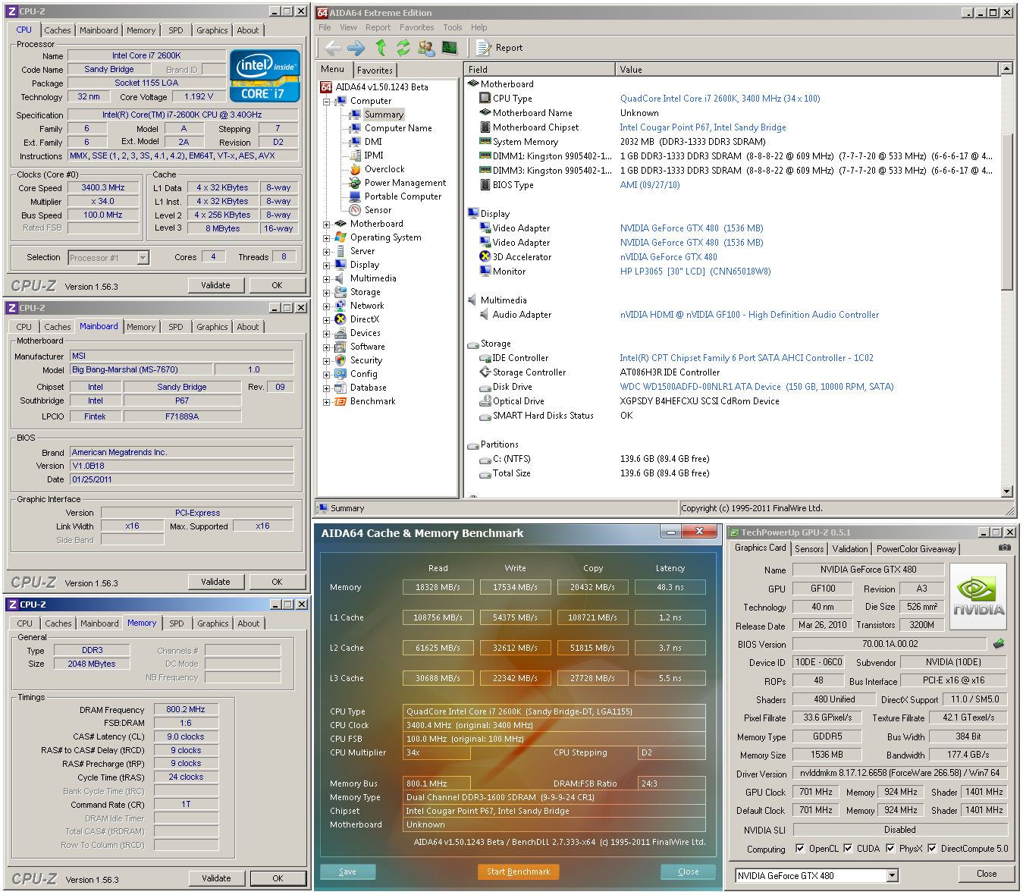Toggle the CUDA checkbox

pyautogui.click(x=848, y=849)
